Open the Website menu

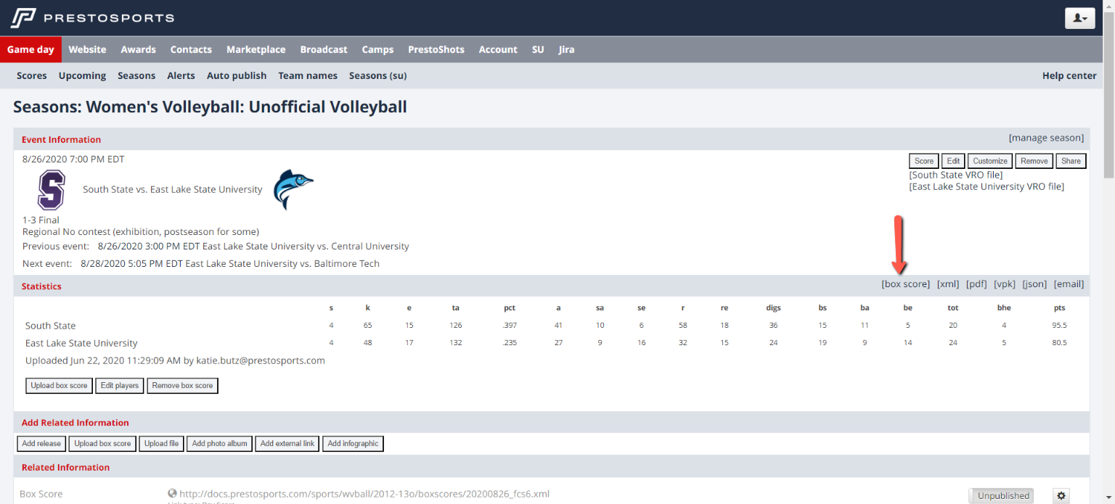(87, 49)
